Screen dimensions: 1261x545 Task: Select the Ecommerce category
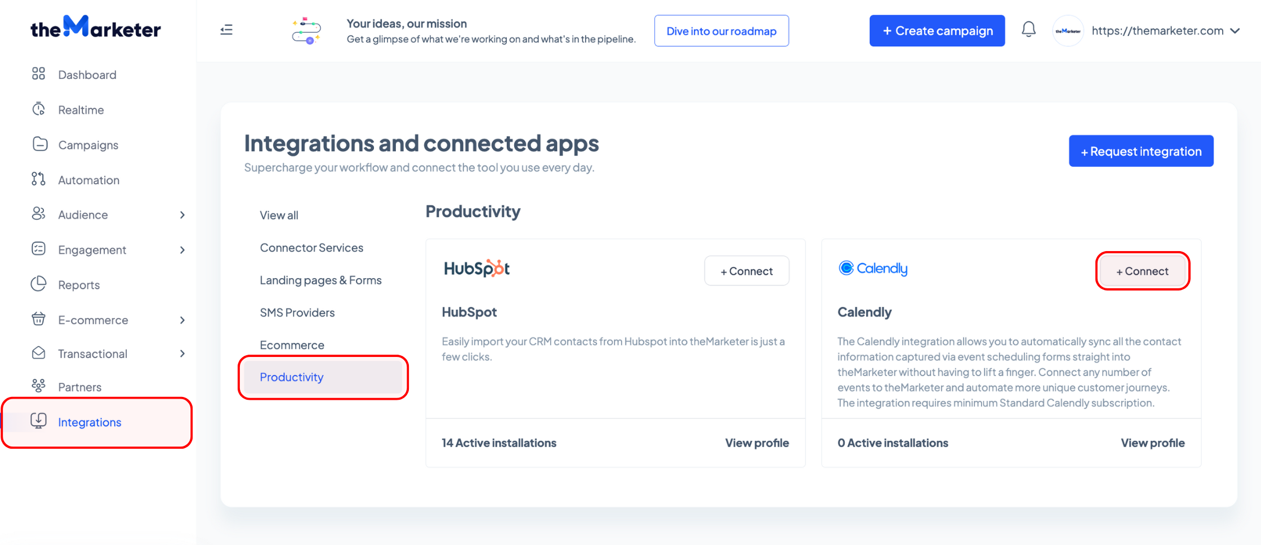pyautogui.click(x=292, y=345)
